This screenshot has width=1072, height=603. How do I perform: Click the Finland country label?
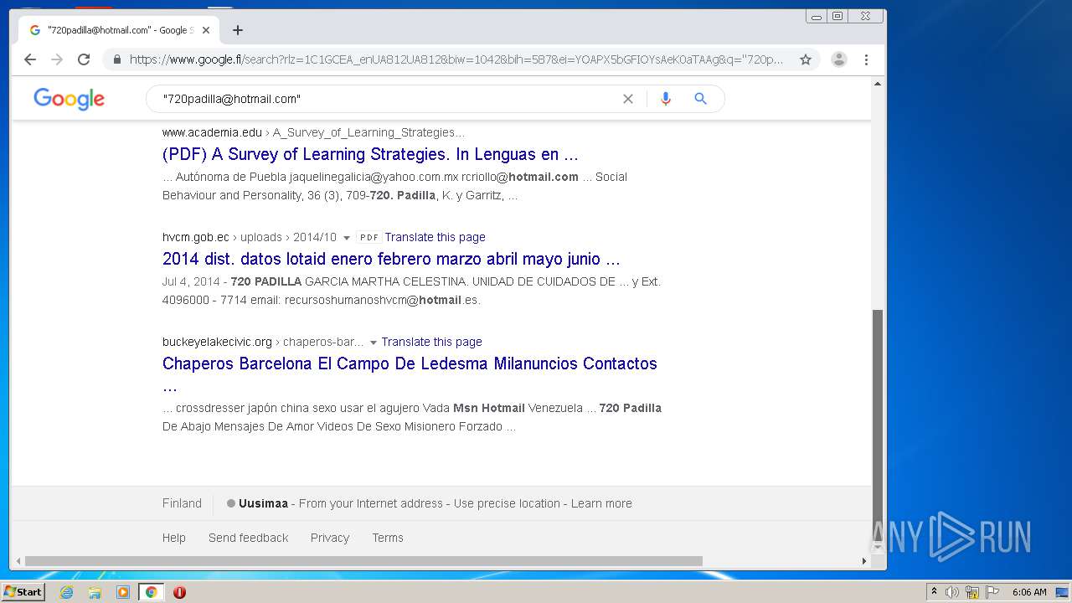[182, 503]
